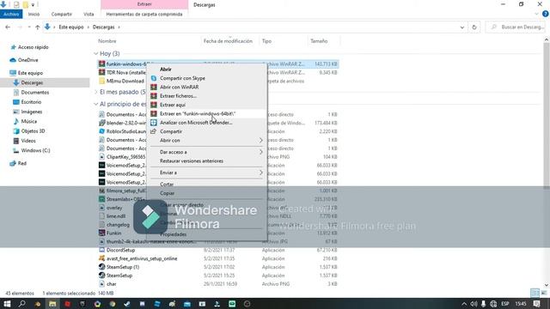Open Música in navigation pane

28,121
